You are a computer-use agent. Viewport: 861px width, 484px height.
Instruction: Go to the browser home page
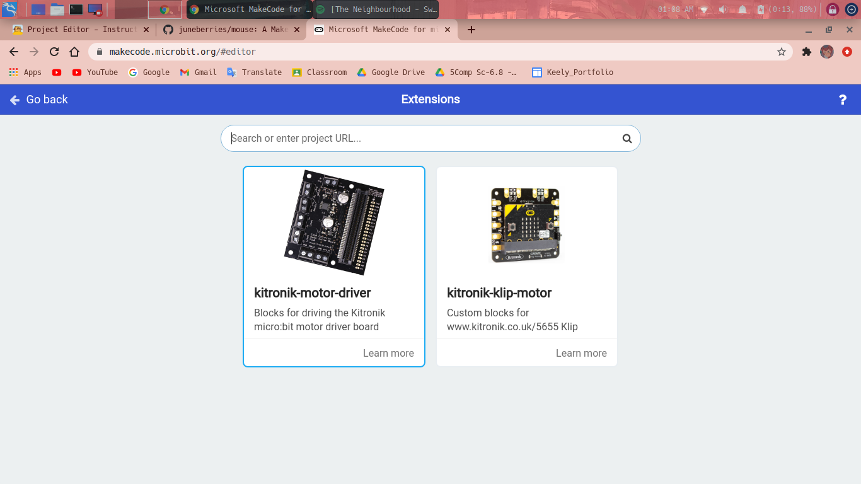click(74, 52)
